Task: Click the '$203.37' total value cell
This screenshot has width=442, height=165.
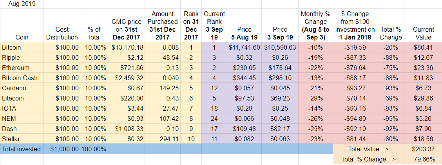Action: [x=423, y=149]
